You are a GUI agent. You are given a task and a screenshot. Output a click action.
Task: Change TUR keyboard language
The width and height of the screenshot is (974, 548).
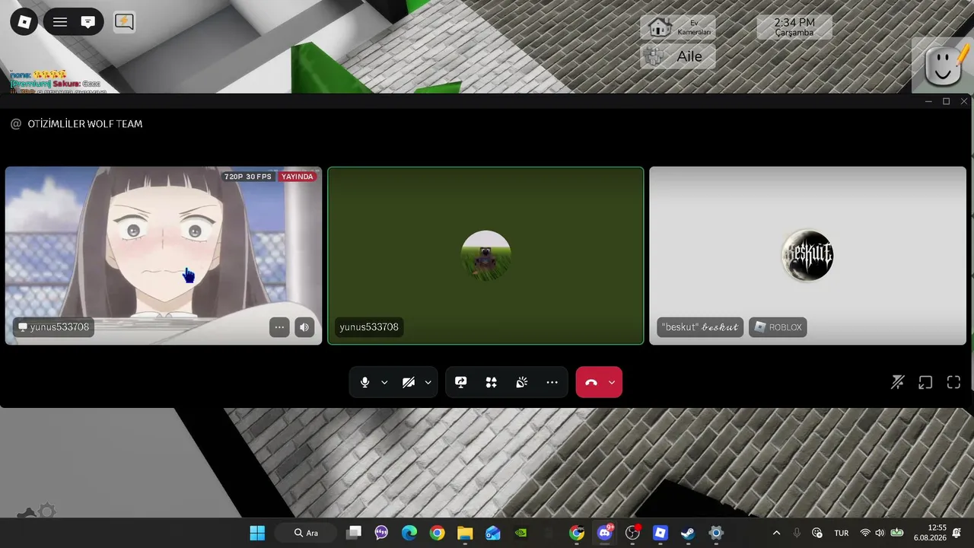pos(842,533)
